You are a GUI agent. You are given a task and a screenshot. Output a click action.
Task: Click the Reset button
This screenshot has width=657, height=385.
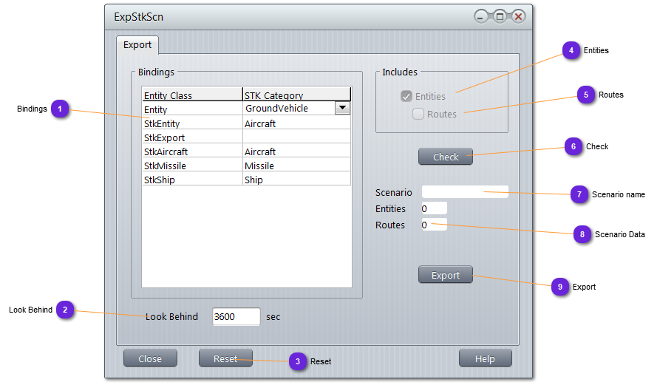pyautogui.click(x=225, y=358)
